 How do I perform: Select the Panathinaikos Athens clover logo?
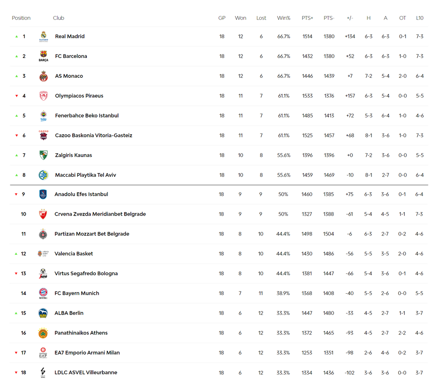[43, 333]
